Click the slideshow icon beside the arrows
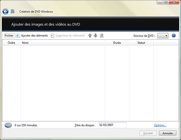181x140 pixels. pyautogui.click(x=102, y=36)
